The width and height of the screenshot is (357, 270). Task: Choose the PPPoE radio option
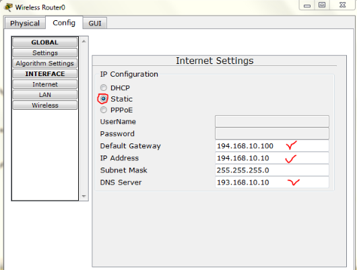point(103,110)
